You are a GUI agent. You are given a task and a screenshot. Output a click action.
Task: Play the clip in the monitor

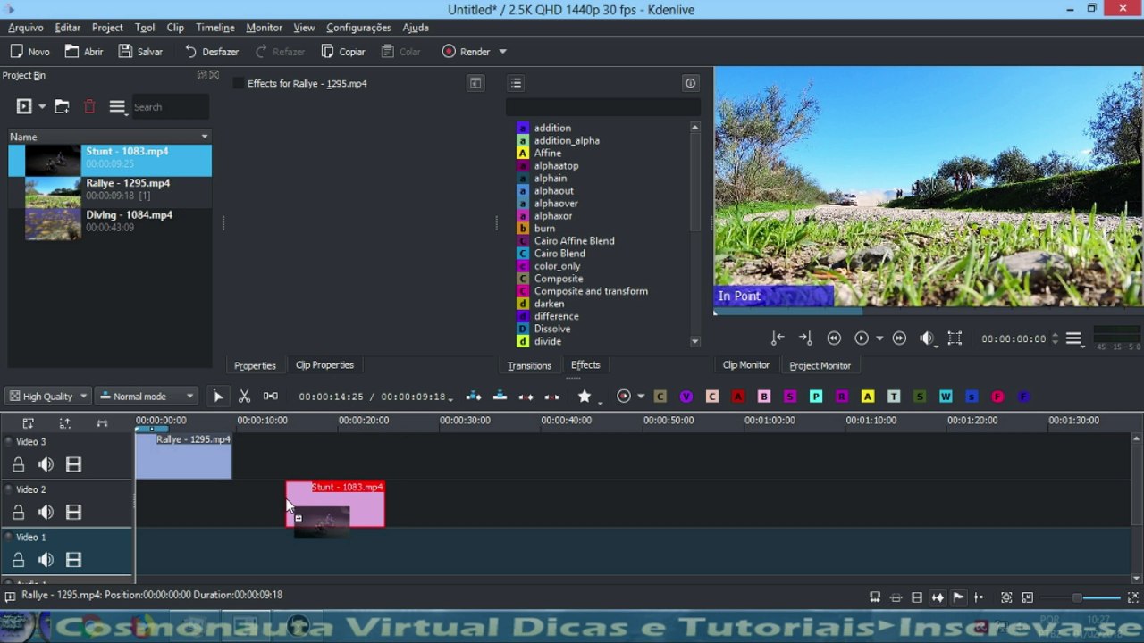point(862,338)
